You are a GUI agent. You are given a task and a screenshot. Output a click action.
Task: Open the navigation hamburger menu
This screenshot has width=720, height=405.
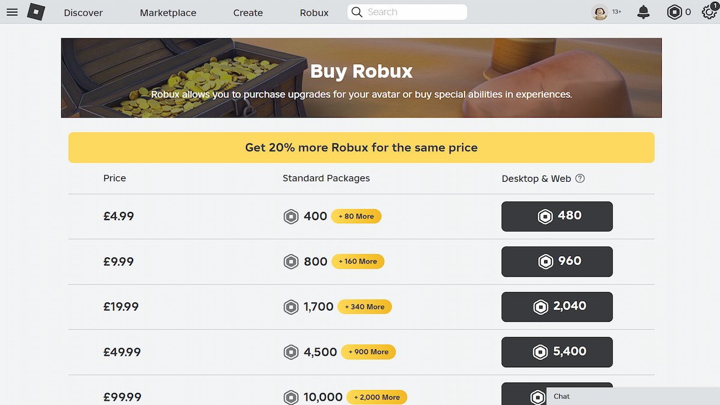(x=12, y=12)
